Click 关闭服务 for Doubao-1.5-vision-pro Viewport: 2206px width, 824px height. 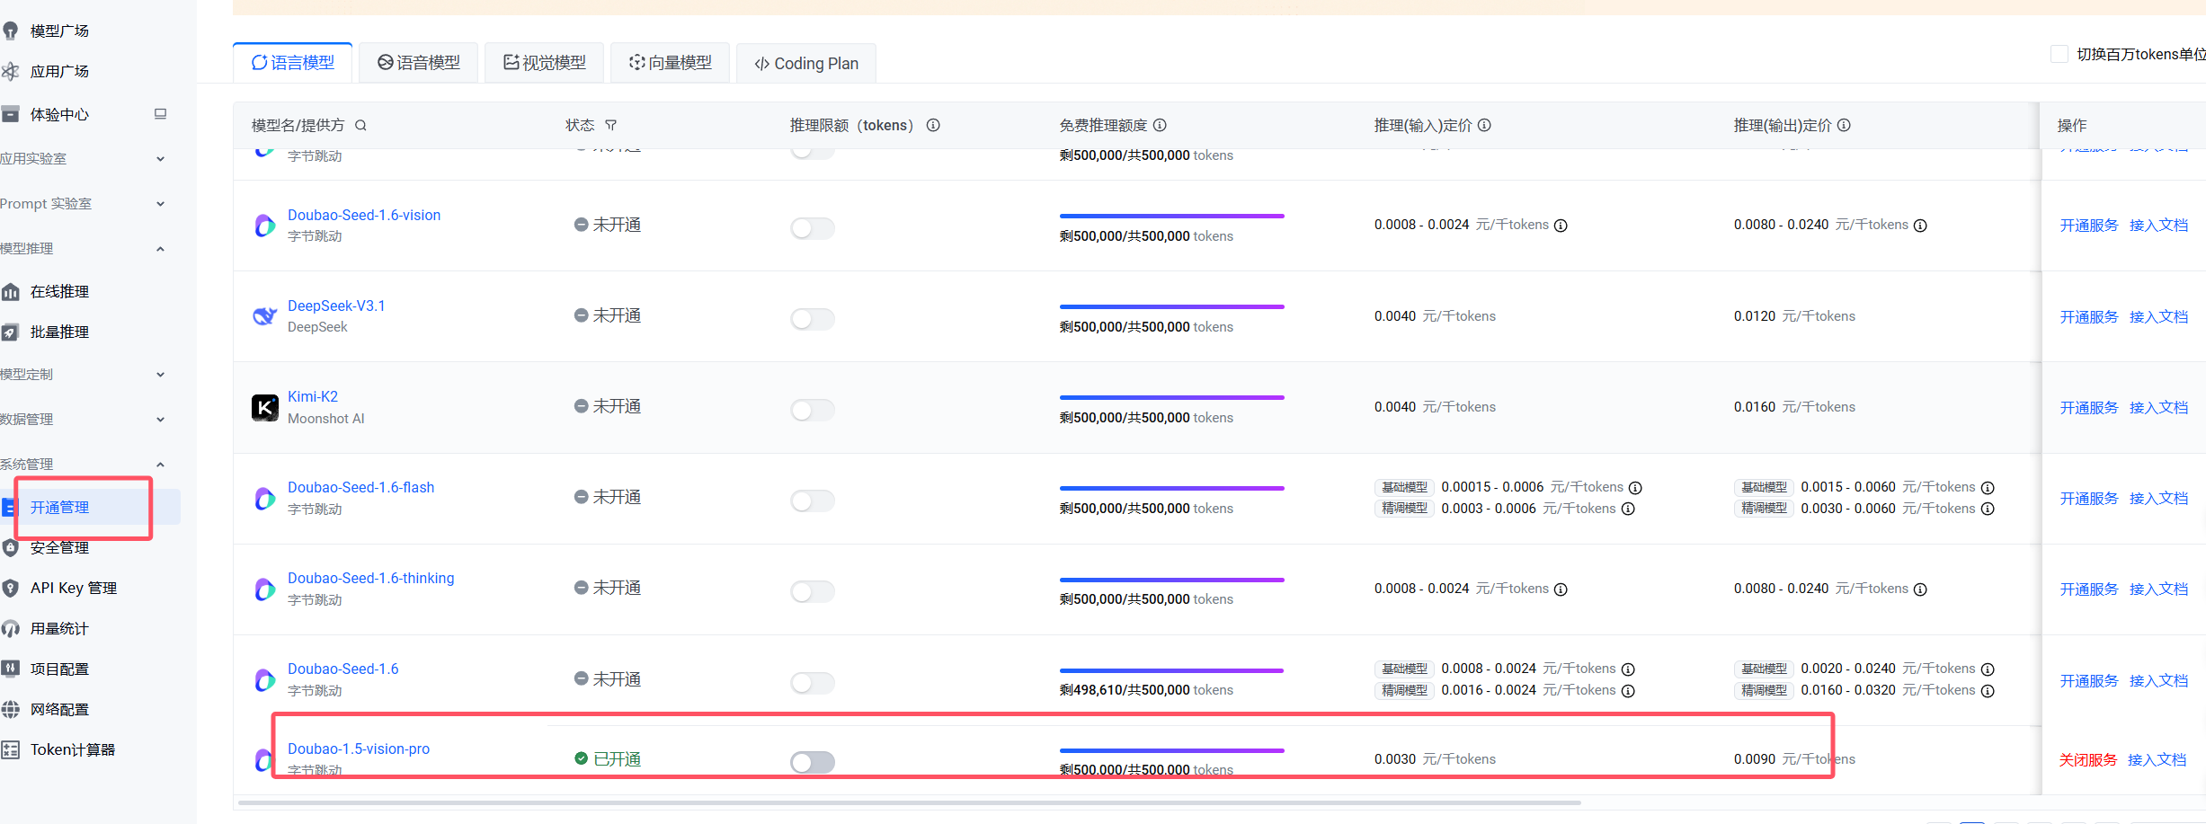coord(2088,760)
